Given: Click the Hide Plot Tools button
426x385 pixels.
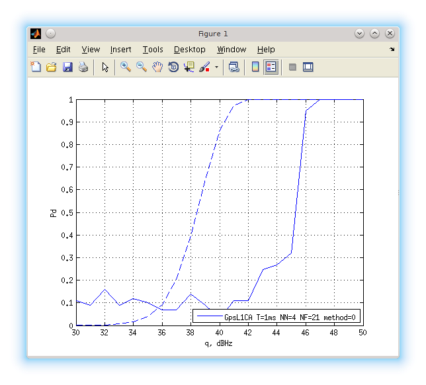Looking at the screenshot, I should pos(292,67).
